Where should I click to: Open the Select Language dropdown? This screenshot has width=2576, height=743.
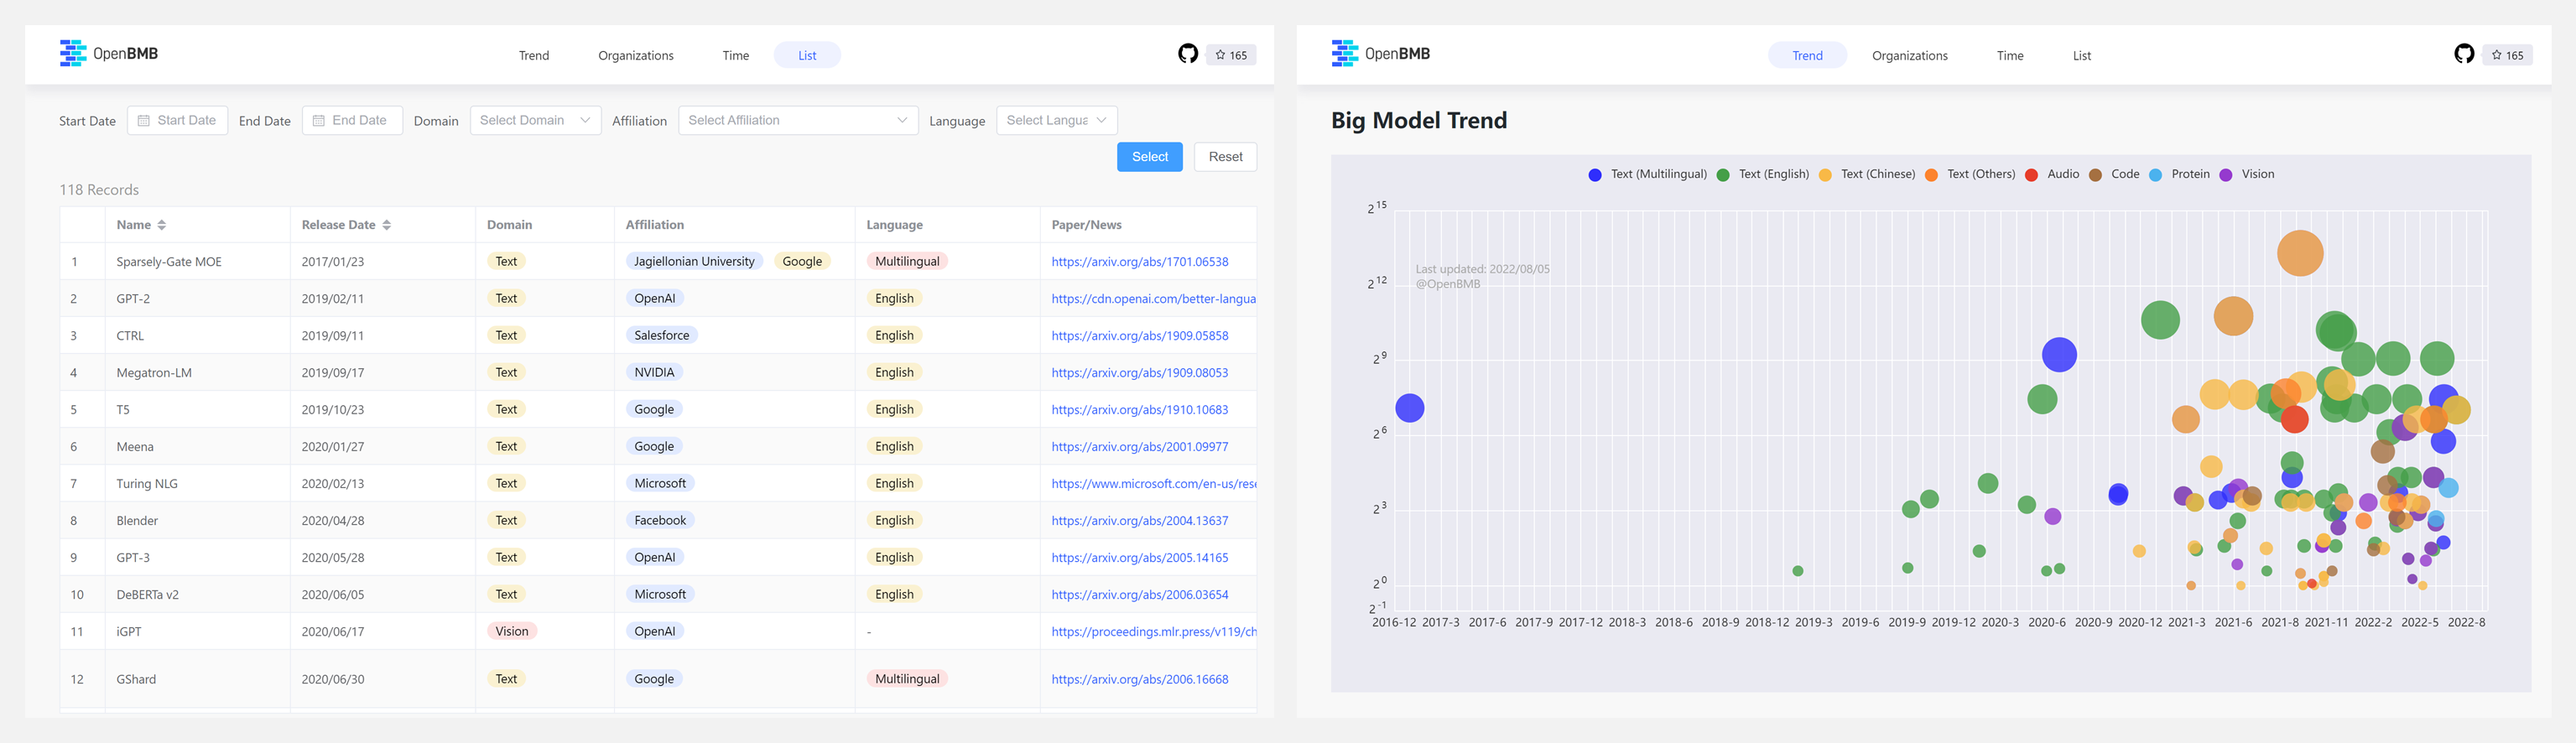1057,120
